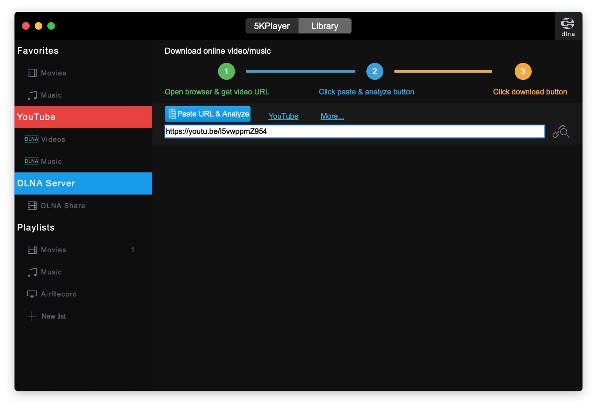The width and height of the screenshot is (597, 408).
Task: Click the film icon beside DLNA Share
Action: (32, 206)
